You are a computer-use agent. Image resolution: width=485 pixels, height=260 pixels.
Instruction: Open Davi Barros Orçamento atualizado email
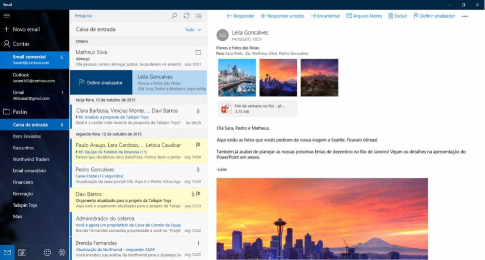[x=139, y=200]
